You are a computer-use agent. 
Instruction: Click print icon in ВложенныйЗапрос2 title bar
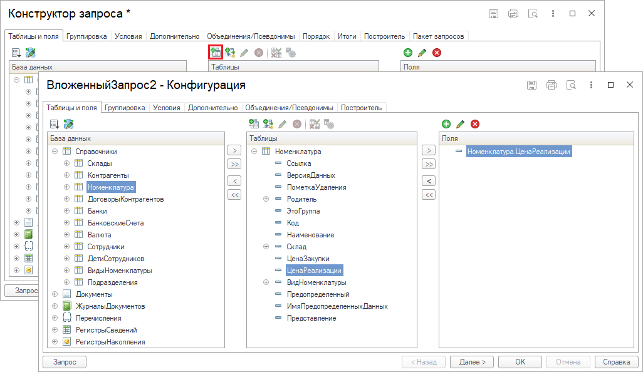click(x=551, y=85)
